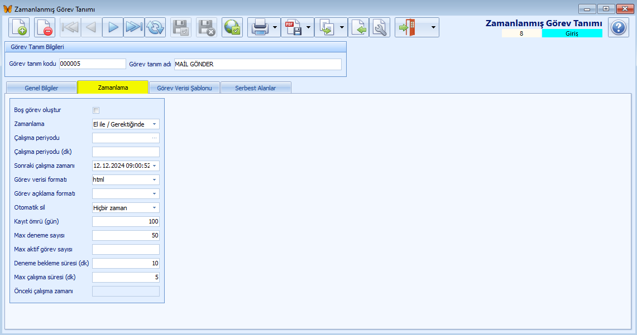
Task: Click the cyan Giriş status box
Action: pos(572,33)
